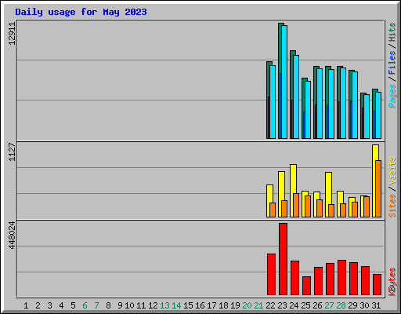Click day 26 on the x-axis

(317, 305)
